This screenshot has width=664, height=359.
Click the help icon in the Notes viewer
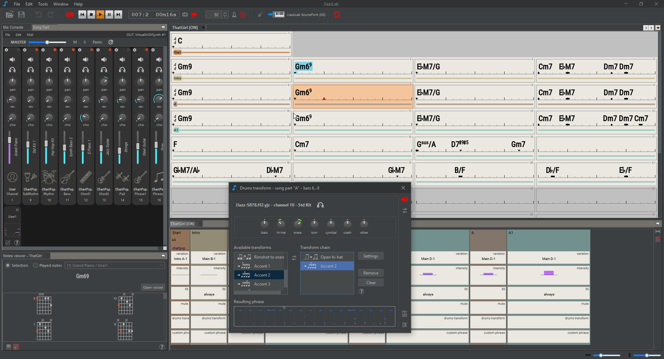(162, 347)
